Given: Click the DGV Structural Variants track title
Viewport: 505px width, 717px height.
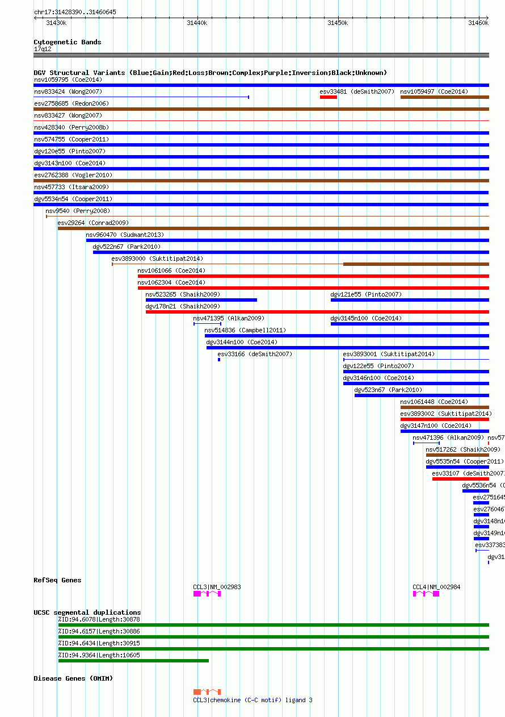Looking at the screenshot, I should [x=211, y=73].
